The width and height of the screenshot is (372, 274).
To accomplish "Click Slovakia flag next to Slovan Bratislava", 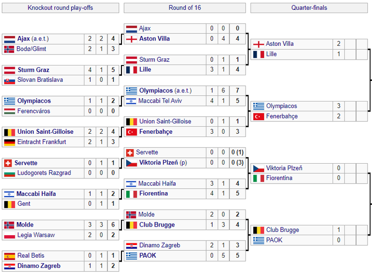I will click(x=9, y=80).
